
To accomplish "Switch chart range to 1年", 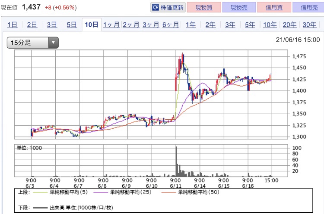I will [191, 25].
